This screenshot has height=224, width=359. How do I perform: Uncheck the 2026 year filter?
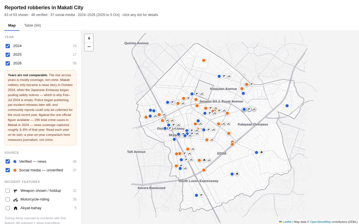pyautogui.click(x=8, y=63)
